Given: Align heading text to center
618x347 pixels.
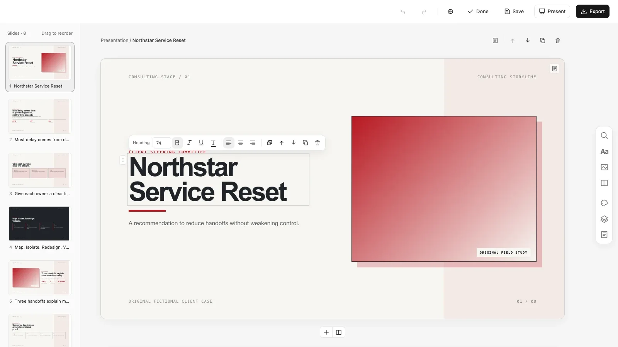Looking at the screenshot, I should coord(241,143).
